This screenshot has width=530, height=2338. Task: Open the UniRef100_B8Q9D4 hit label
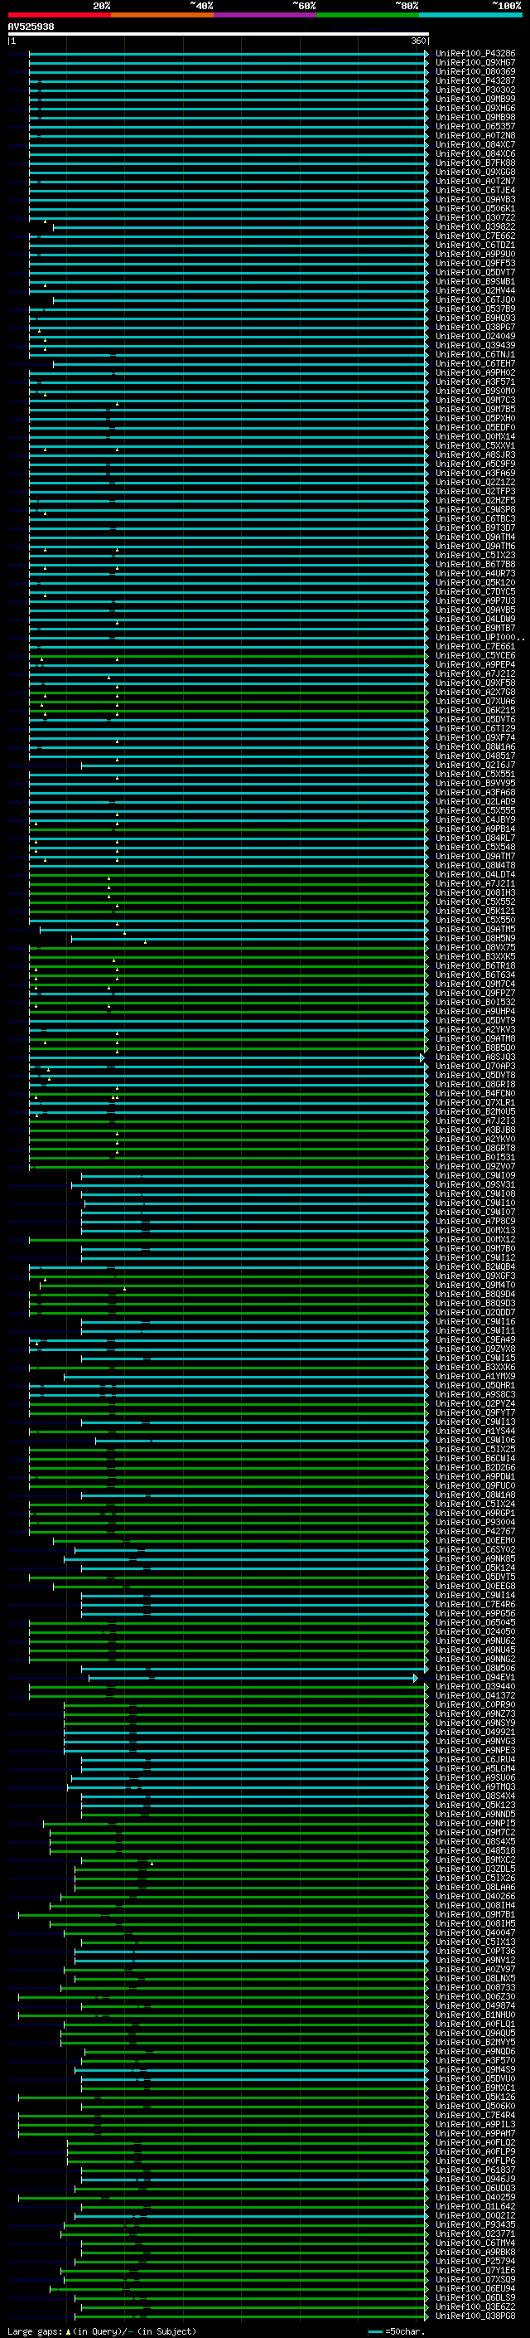click(475, 1295)
